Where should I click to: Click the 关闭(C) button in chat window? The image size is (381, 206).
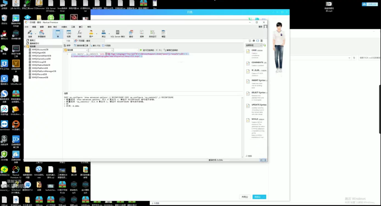(x=245, y=197)
